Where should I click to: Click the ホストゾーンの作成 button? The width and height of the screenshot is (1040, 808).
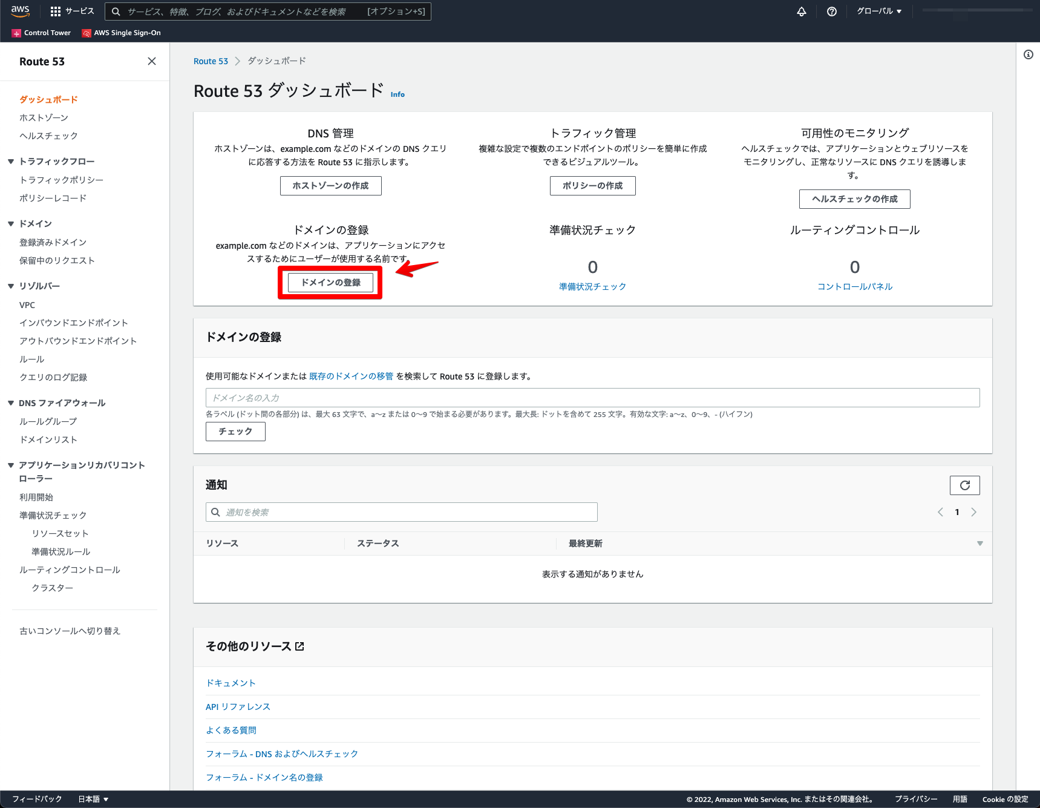330,186
